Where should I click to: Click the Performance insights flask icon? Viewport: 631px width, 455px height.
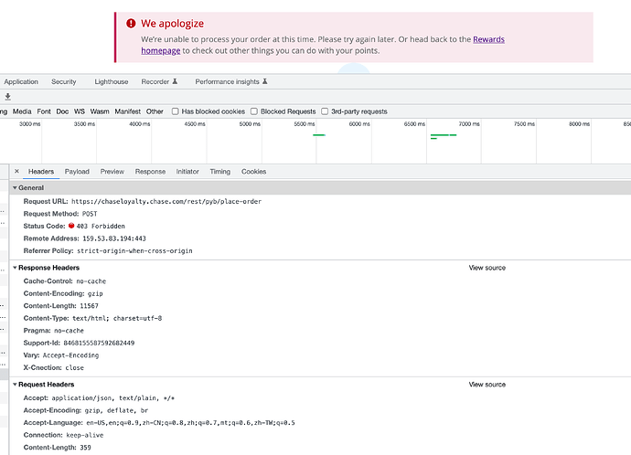coord(264,82)
